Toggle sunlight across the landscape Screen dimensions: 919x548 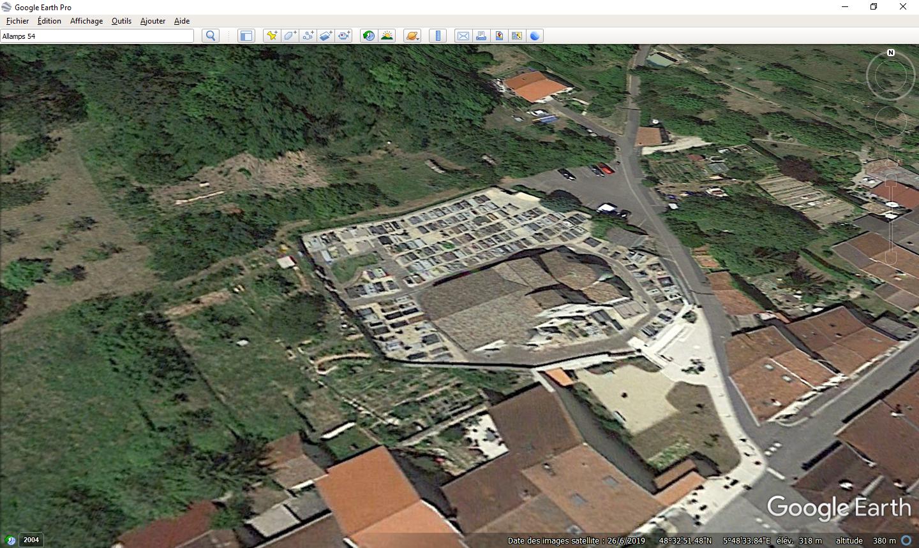click(387, 36)
